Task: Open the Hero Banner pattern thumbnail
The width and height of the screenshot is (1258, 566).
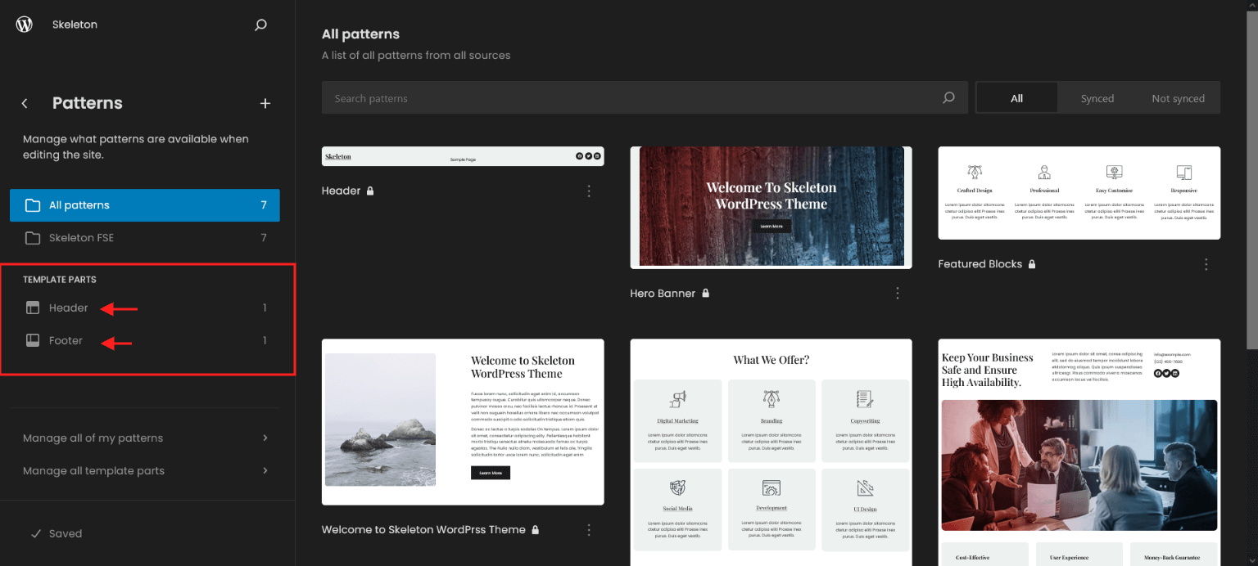Action: (x=771, y=208)
